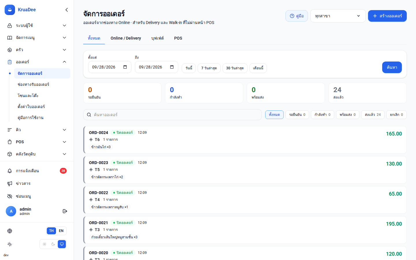Expand the จัดการเมนู menu
This screenshot has height=260, width=416.
37,38
